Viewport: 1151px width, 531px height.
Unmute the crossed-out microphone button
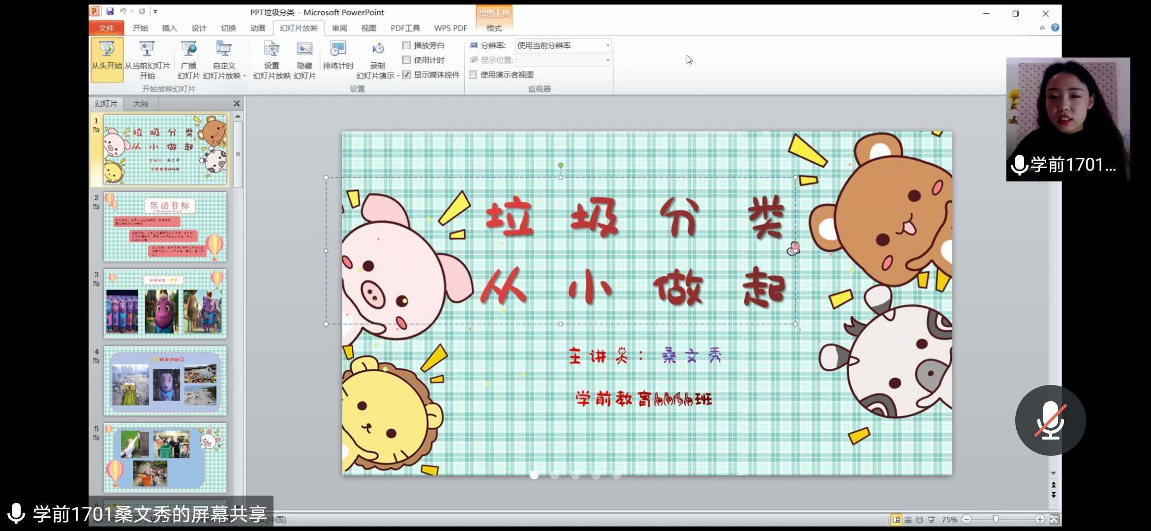(1050, 420)
